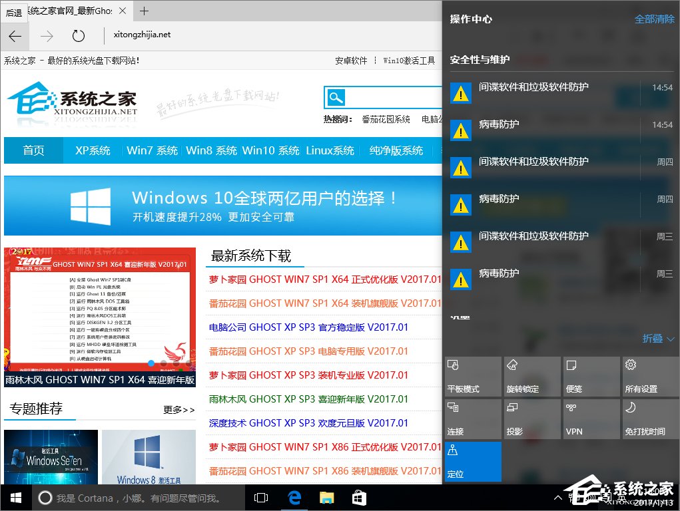Click 全部清除 to clear all notifications
The width and height of the screenshot is (680, 511).
click(x=655, y=19)
